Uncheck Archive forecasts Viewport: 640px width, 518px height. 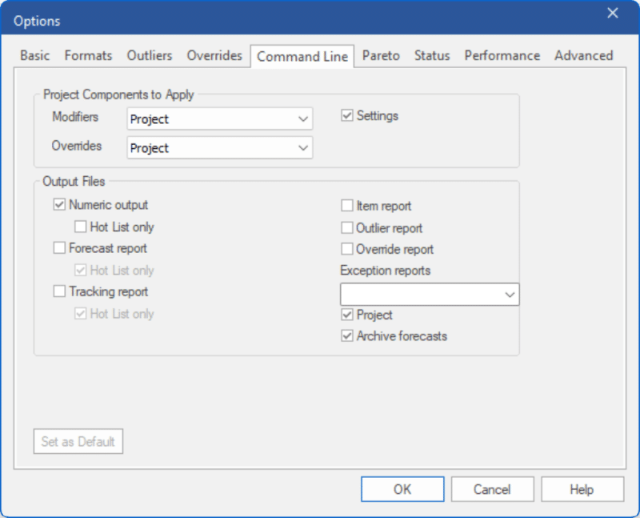[x=346, y=336]
